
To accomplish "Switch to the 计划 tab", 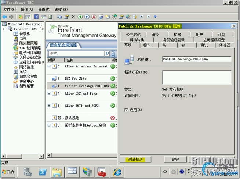I will pos(222,34).
